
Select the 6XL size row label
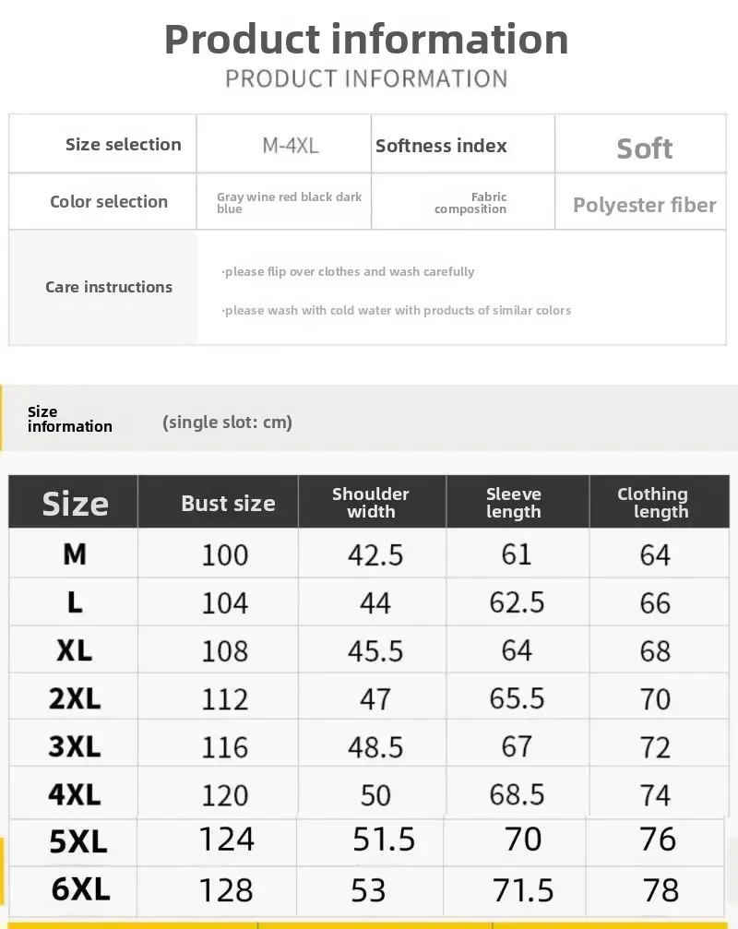[80, 889]
